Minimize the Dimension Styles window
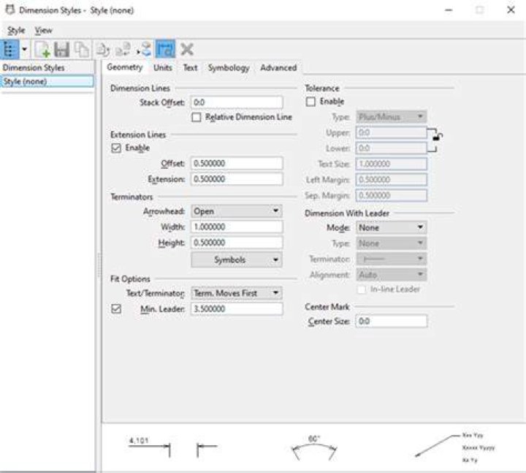The width and height of the screenshot is (526, 473). pyautogui.click(x=449, y=10)
